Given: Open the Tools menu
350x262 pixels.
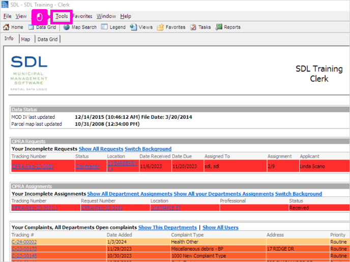Looking at the screenshot, I should [62, 16].
